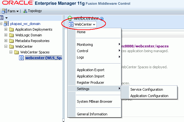
Task: Click the WebLogic Domain folder icon
Action: point(11,35)
